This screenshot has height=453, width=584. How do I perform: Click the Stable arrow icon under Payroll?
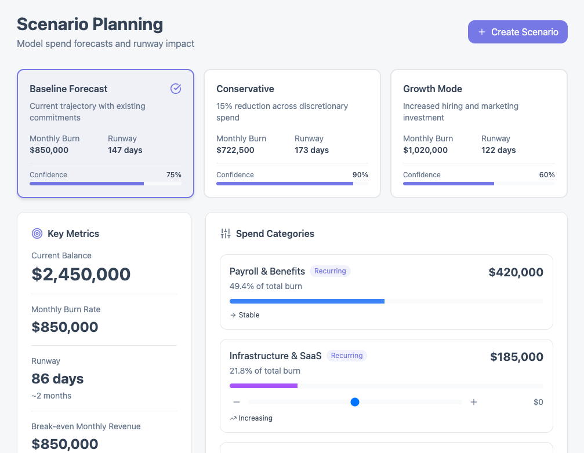tap(233, 315)
